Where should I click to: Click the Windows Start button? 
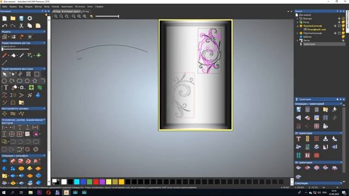click(x=4, y=192)
